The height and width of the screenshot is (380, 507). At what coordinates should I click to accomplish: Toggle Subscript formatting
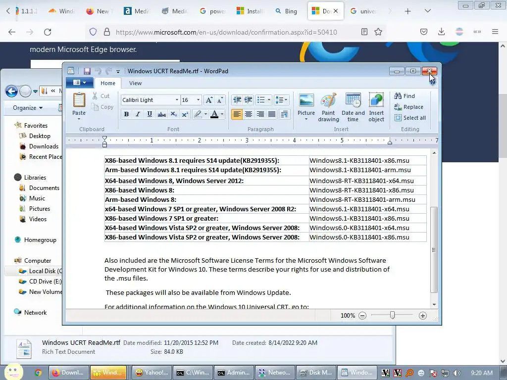[173, 114]
